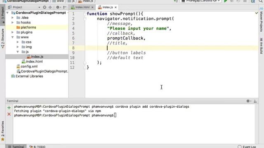This screenshot has height=148, width=264.
Task: Open Project panel settings gear
Action: (x=58, y=7)
